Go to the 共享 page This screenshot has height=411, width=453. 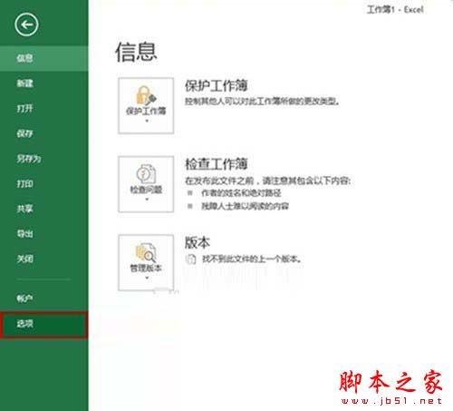tap(44, 209)
